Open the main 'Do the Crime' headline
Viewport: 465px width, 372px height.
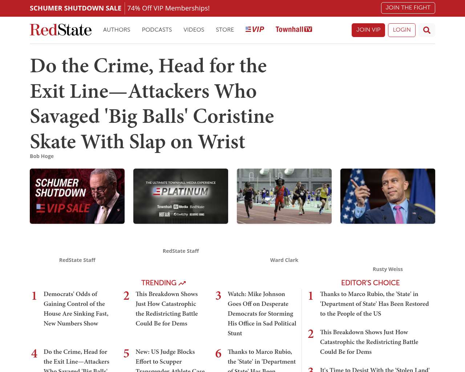(152, 104)
